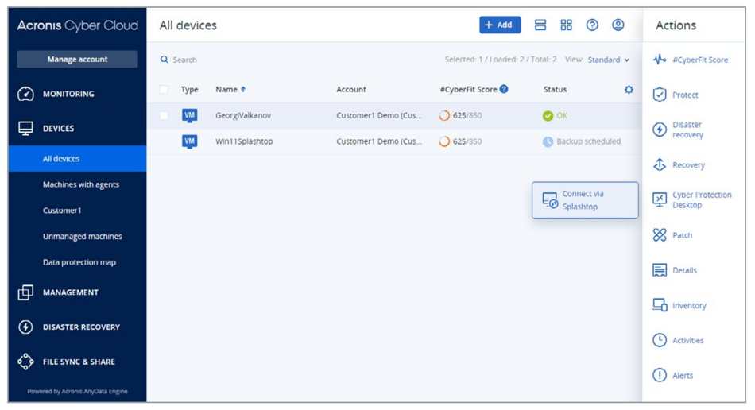Image resolution: width=755 pixels, height=410 pixels.
Task: Click the Management sidebar icon
Action: (25, 292)
